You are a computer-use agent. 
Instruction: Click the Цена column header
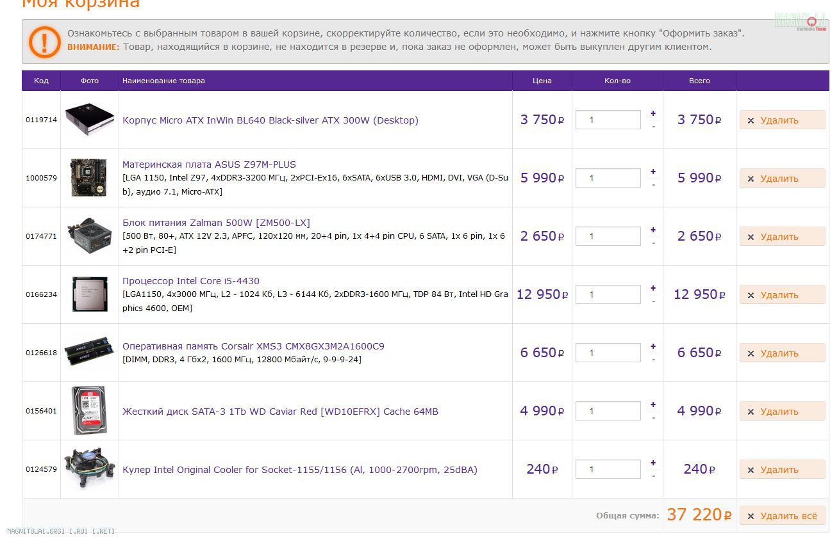[x=542, y=81]
